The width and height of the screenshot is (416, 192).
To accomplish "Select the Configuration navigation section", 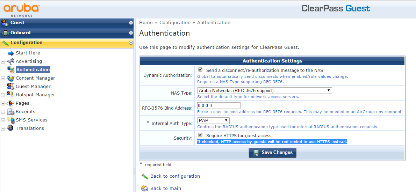I will click(x=67, y=43).
